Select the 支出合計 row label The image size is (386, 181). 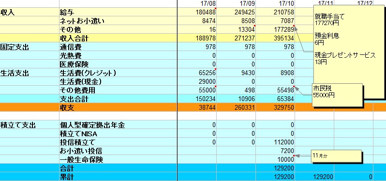coord(118,99)
